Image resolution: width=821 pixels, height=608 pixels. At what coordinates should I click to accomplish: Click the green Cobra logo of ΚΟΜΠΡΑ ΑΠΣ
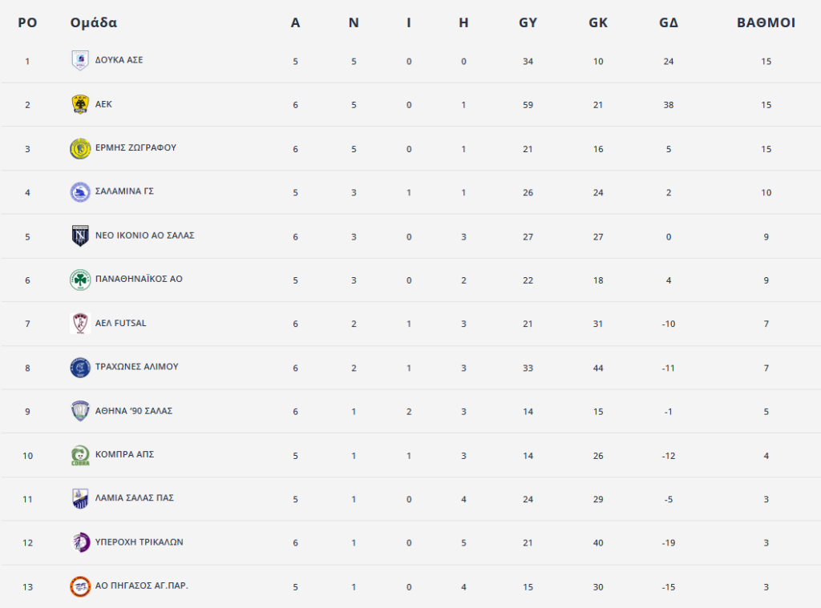(x=80, y=455)
